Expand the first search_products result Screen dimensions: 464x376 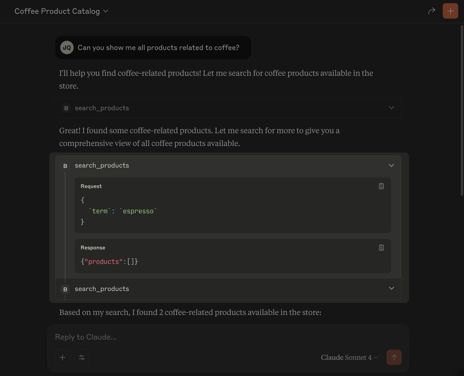[391, 108]
